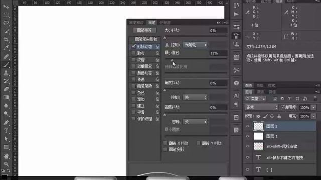
Task: Enable the 颜色动态 checkbox
Action: point(134,73)
